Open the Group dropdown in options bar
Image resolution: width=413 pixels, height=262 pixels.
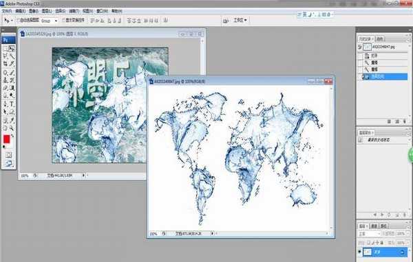tap(49, 21)
